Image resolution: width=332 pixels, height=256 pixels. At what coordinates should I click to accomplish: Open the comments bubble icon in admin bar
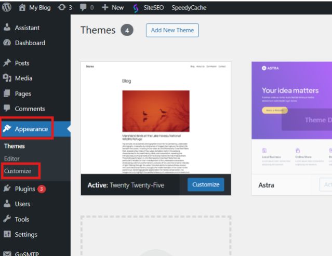tap(83, 7)
